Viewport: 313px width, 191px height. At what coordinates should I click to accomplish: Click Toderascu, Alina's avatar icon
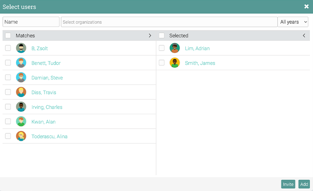(x=21, y=136)
